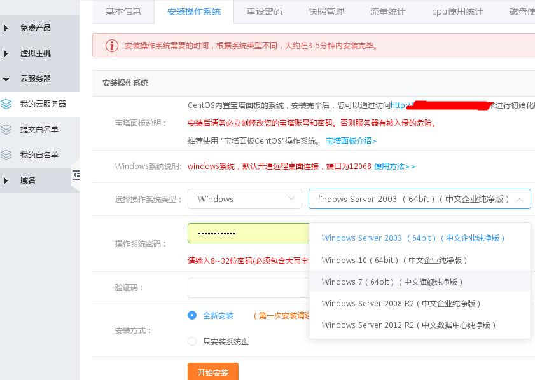Open 我的云服务器 in the sidebar
The height and width of the screenshot is (380, 535).
pos(39,104)
